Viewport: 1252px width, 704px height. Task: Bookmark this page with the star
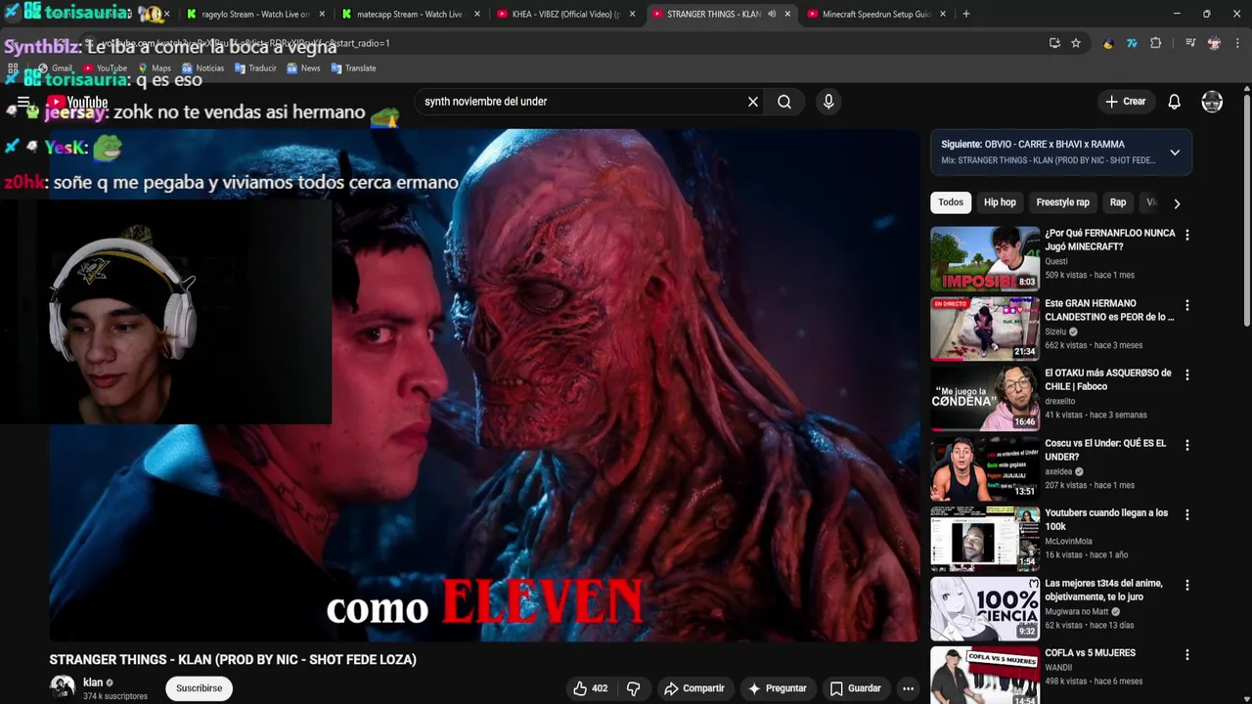coord(1076,43)
